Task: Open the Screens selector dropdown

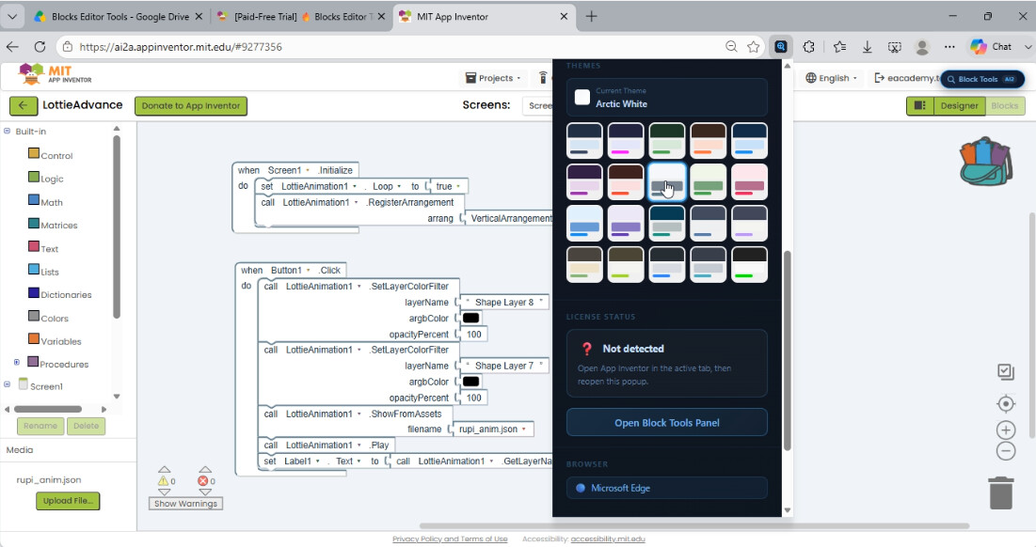Action: (538, 105)
